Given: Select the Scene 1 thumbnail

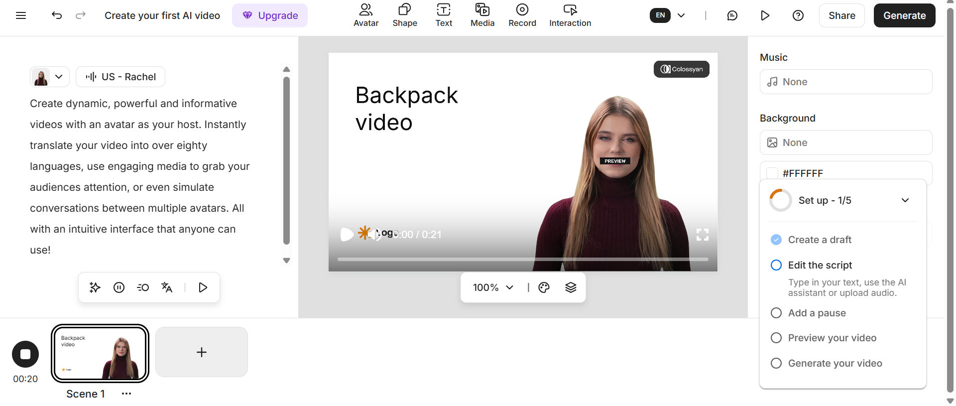Looking at the screenshot, I should [100, 354].
